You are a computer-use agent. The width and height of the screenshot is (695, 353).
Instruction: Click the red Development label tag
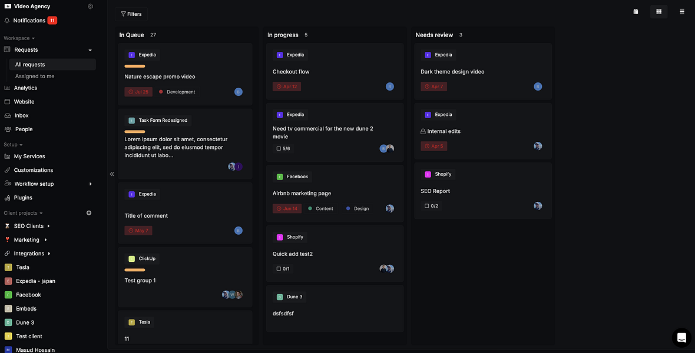tap(177, 92)
